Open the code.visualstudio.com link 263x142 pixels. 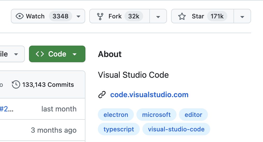(x=149, y=95)
